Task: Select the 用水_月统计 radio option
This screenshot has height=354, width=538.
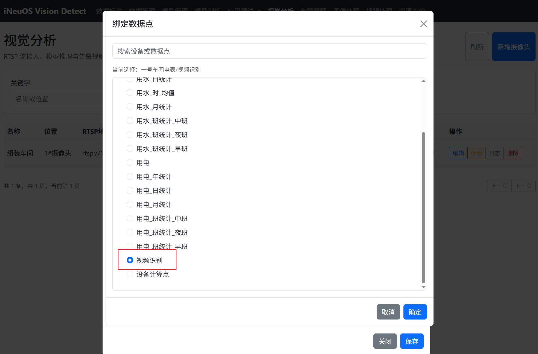Action: pos(130,107)
